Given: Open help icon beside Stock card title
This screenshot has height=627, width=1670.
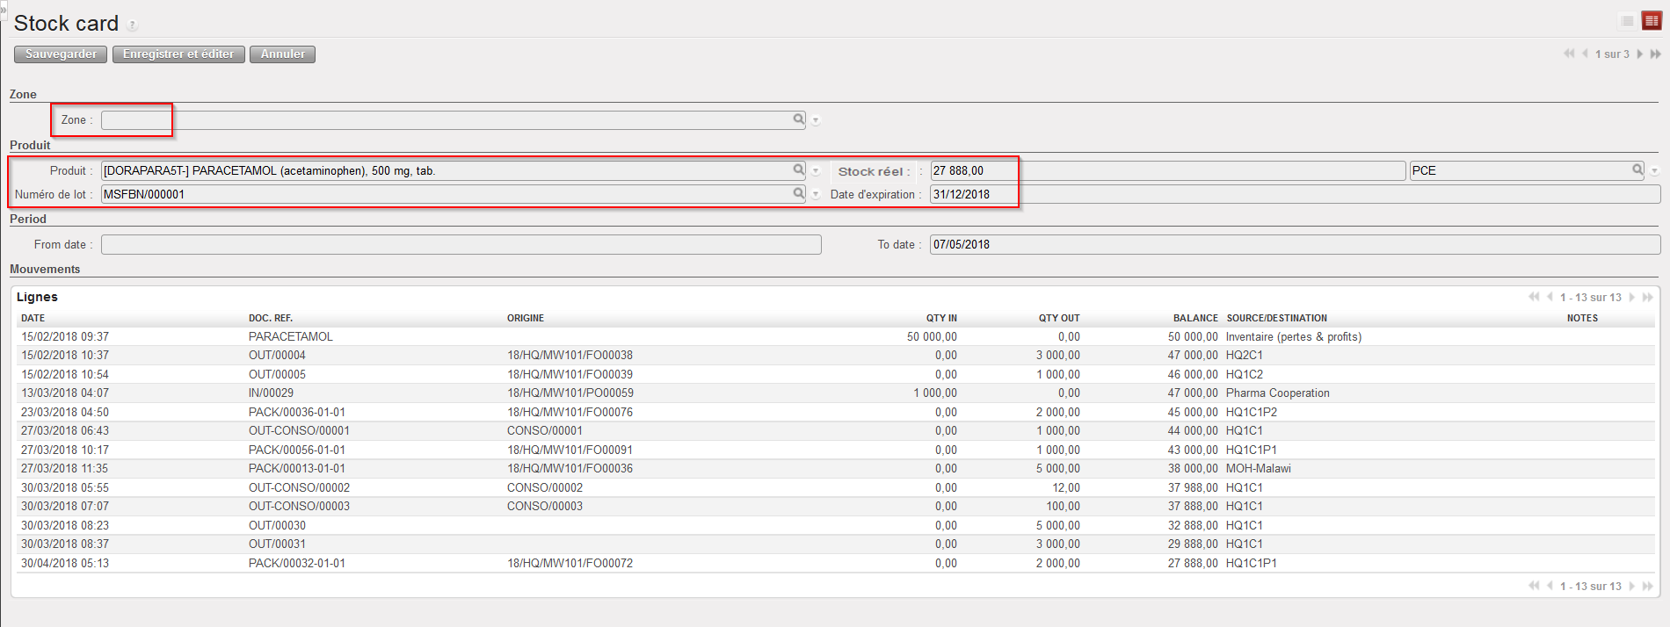Looking at the screenshot, I should pyautogui.click(x=133, y=25).
